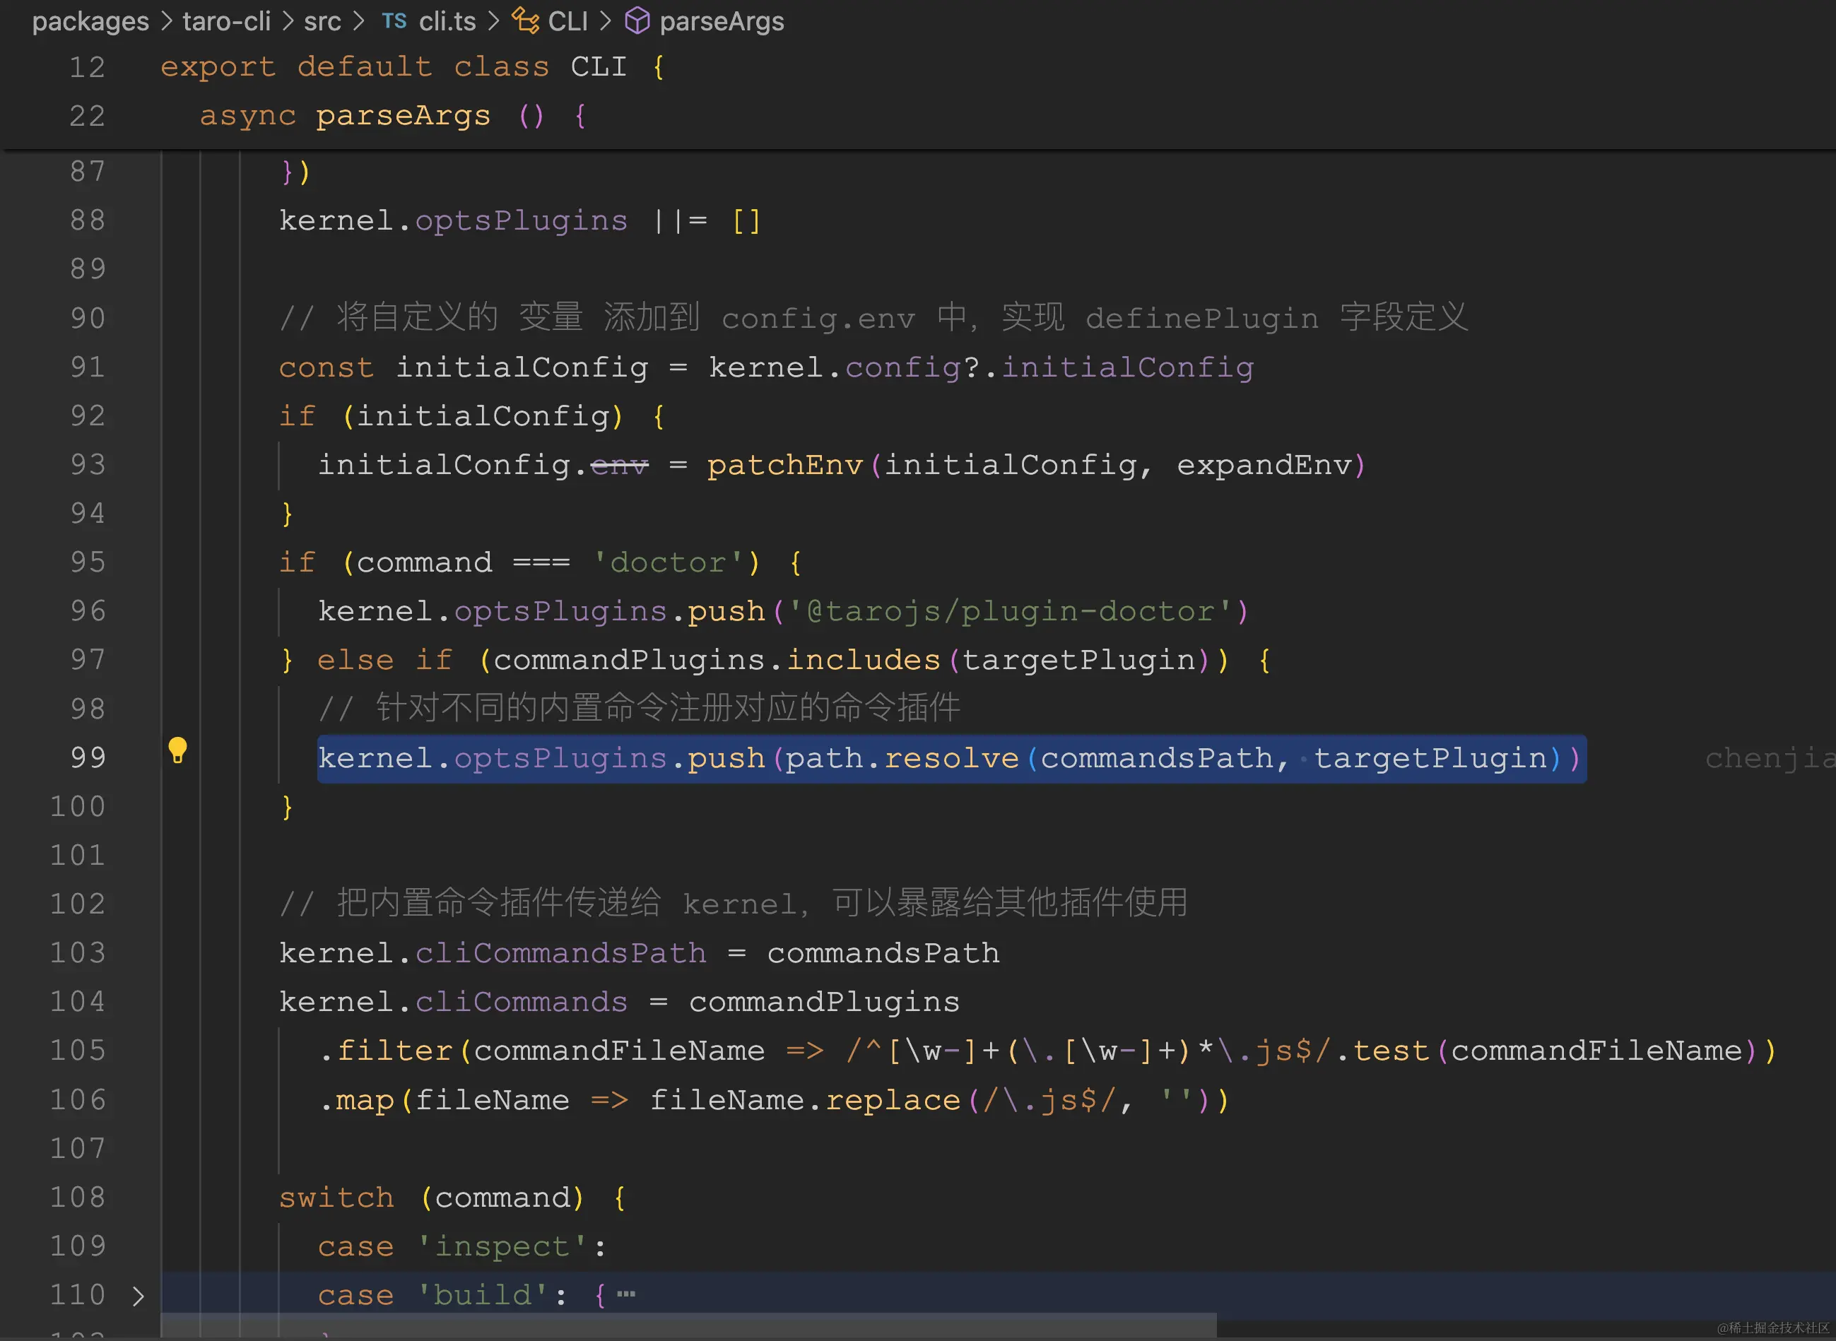Click the horizontal scrollbar at bottom
Image resolution: width=1836 pixels, height=1341 pixels.
pos(688,1325)
